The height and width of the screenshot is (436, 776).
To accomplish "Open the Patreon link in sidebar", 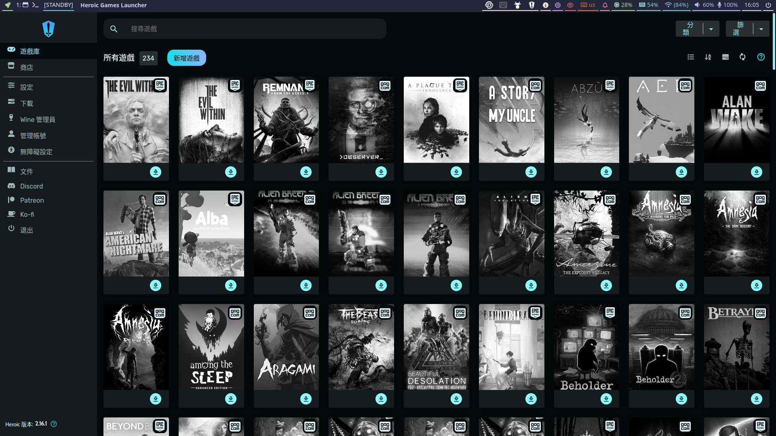I will [48, 200].
